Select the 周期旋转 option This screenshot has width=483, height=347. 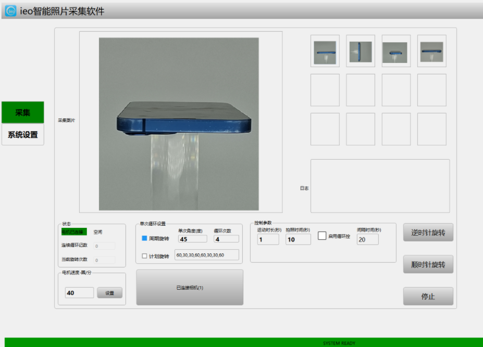[145, 238]
